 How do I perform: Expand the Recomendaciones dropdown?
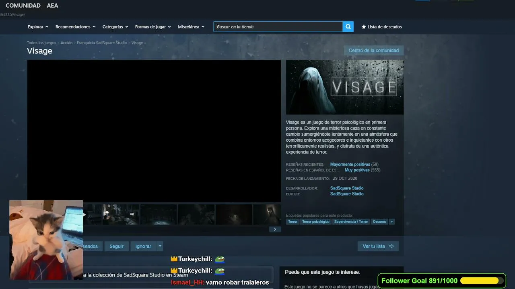(x=76, y=27)
